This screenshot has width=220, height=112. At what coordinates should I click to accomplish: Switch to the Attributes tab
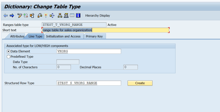17,36
